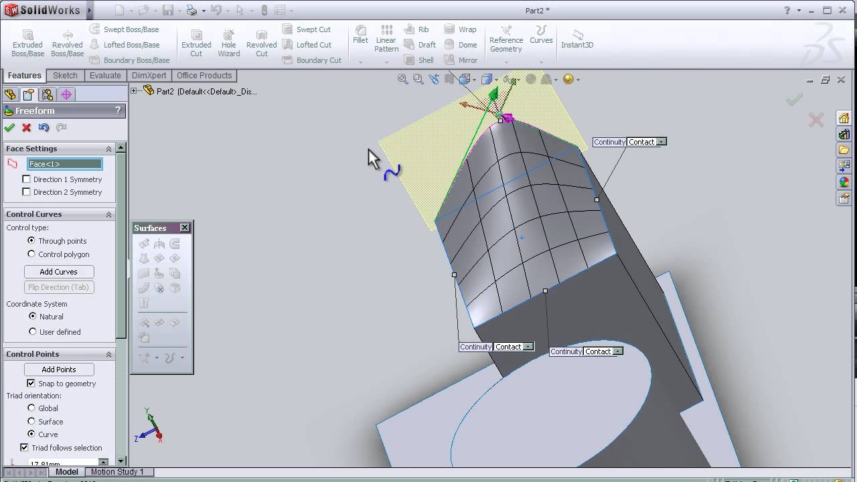Click the Print icon in title toolbar
Viewport: 857px width, 482px height.
(191, 11)
